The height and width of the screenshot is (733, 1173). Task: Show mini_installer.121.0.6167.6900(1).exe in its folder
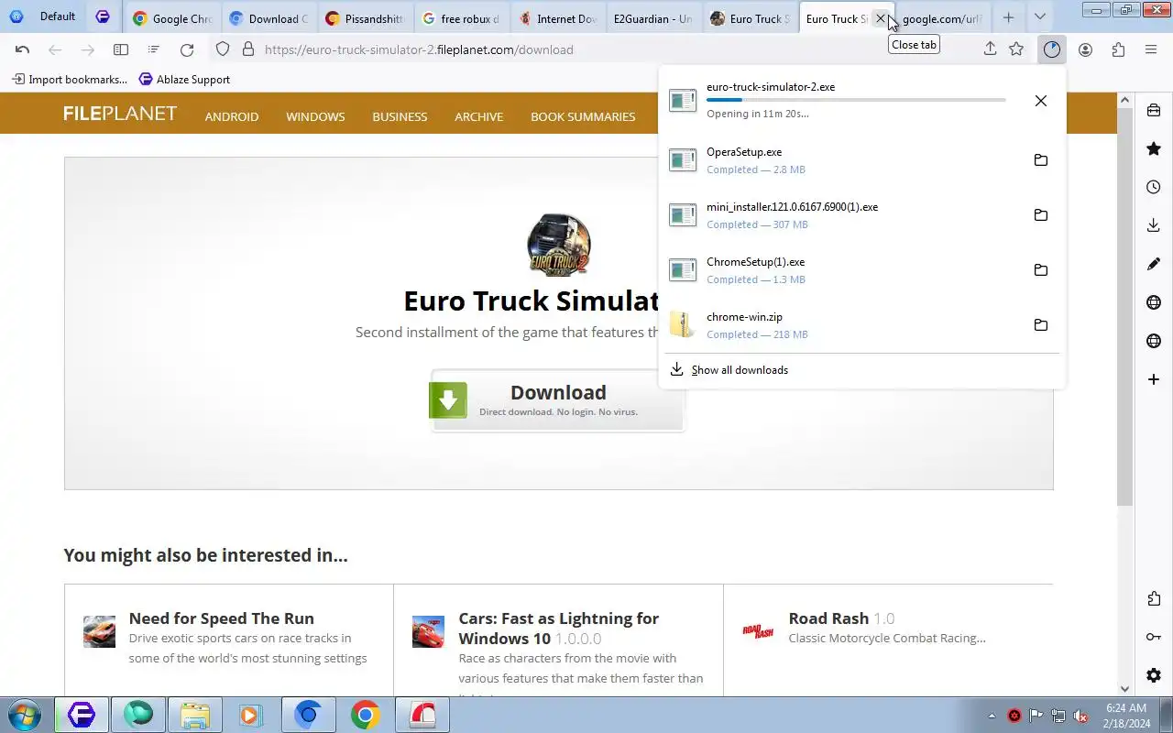point(1040,215)
